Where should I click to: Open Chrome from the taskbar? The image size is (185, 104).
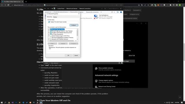(9, 103)
